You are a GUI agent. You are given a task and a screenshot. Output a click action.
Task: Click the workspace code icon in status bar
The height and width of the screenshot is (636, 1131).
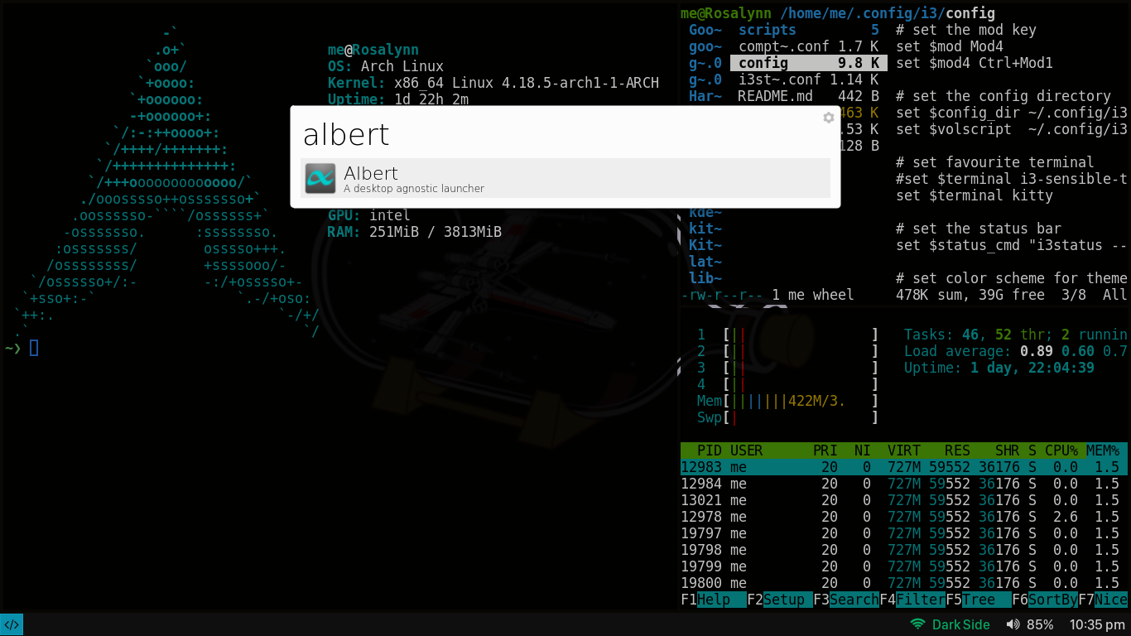[x=12, y=624]
